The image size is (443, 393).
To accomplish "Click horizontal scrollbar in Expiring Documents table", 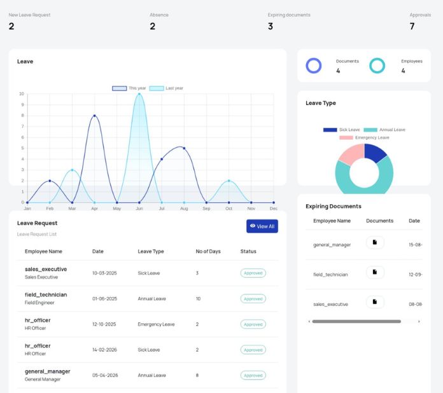I will (356, 321).
